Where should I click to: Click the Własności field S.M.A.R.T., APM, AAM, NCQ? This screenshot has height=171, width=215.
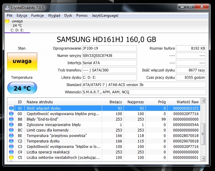point(144,92)
